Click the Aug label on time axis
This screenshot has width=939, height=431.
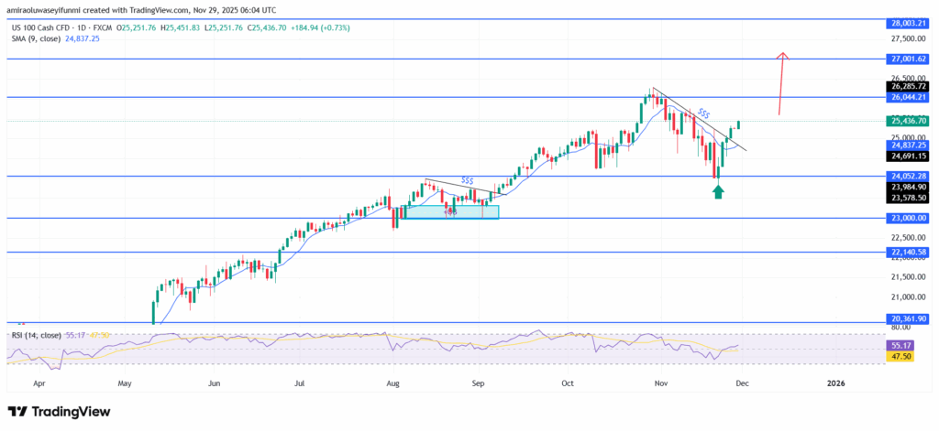click(x=392, y=383)
